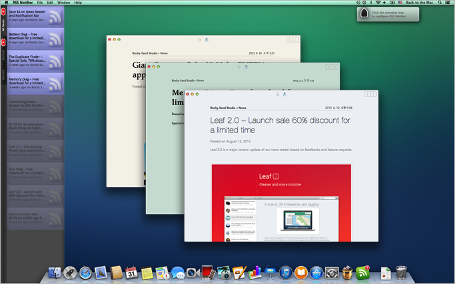Open 'Memory Diag – Free download' news item
Viewport: 455px width, 284px height.
pos(35,83)
